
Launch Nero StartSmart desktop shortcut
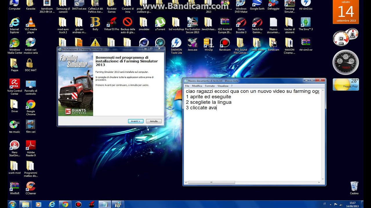[x=14, y=148]
